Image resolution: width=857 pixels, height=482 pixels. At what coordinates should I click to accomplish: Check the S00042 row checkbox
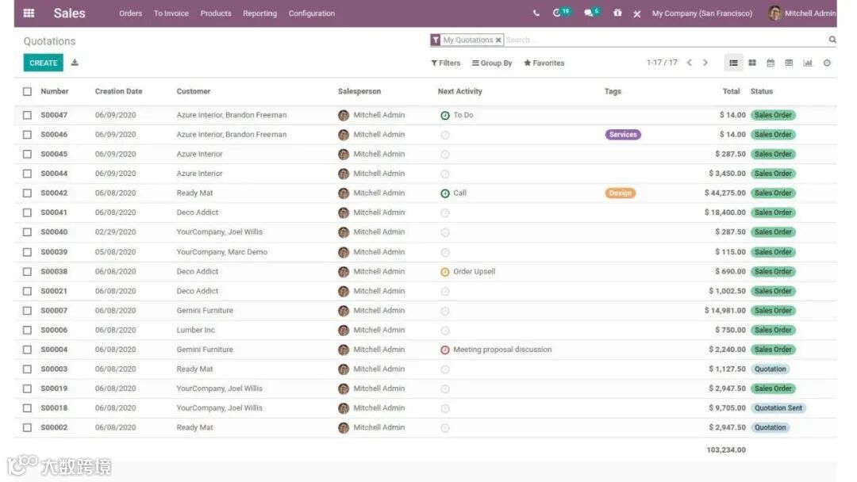(27, 193)
